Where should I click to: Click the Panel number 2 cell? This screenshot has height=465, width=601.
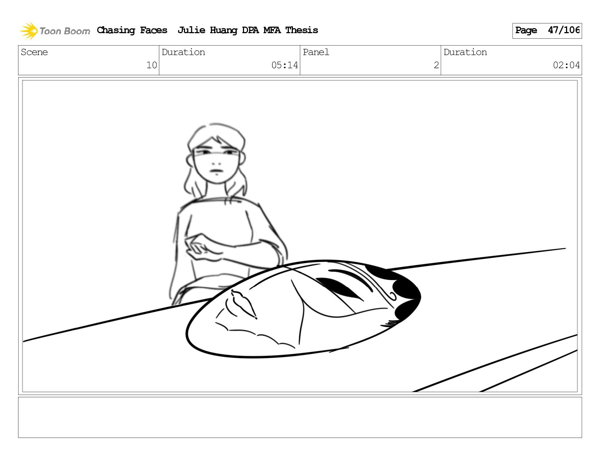pyautogui.click(x=370, y=60)
